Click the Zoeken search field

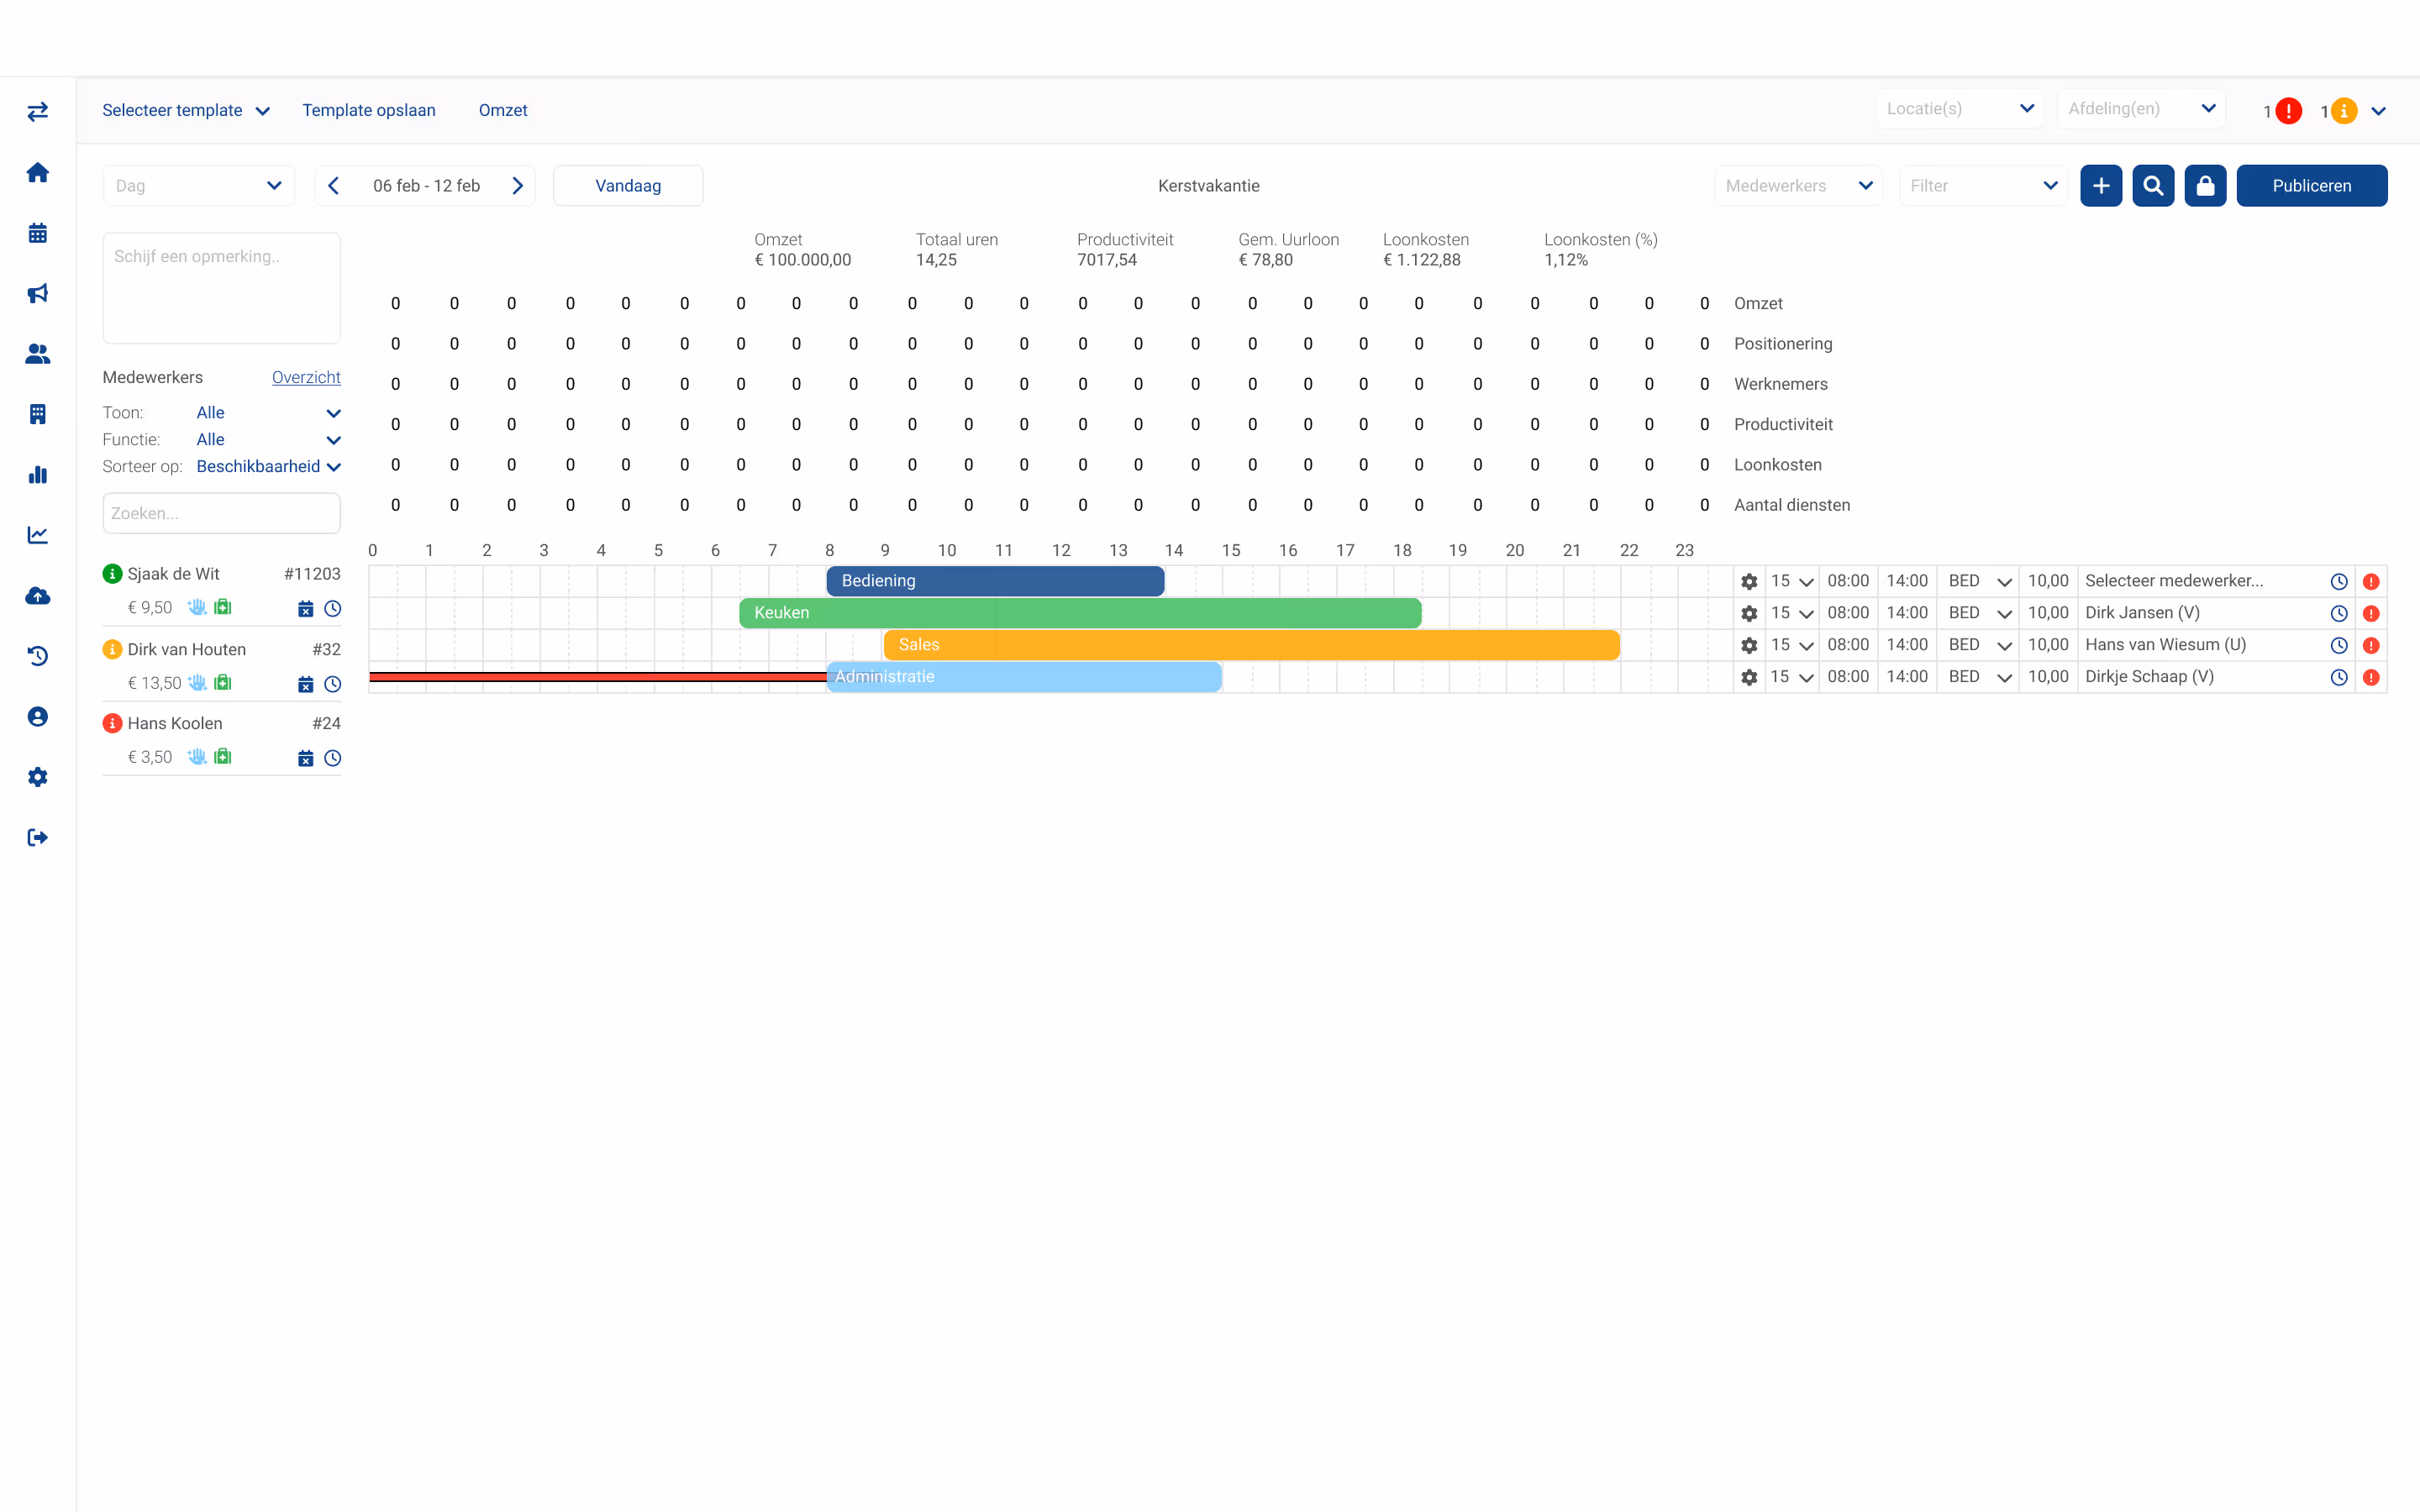click(x=221, y=513)
